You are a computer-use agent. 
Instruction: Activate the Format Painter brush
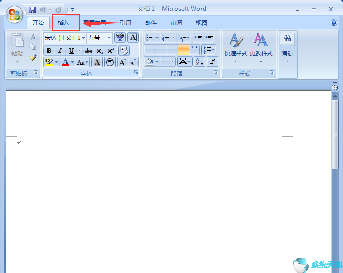(x=33, y=57)
